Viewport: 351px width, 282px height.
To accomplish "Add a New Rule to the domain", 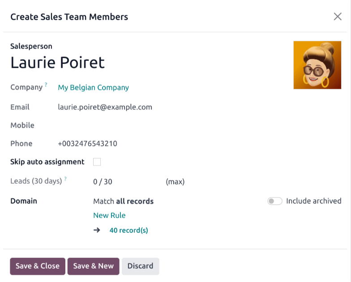I will pyautogui.click(x=109, y=215).
